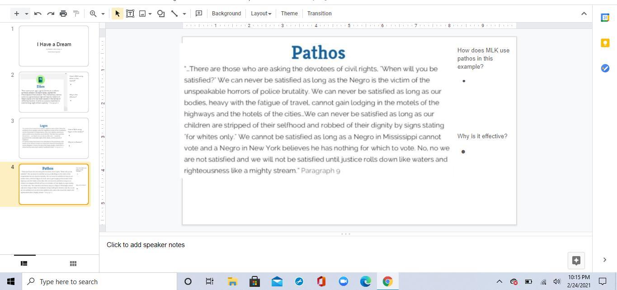Select slide 3 Logos thumbnail

pyautogui.click(x=54, y=138)
